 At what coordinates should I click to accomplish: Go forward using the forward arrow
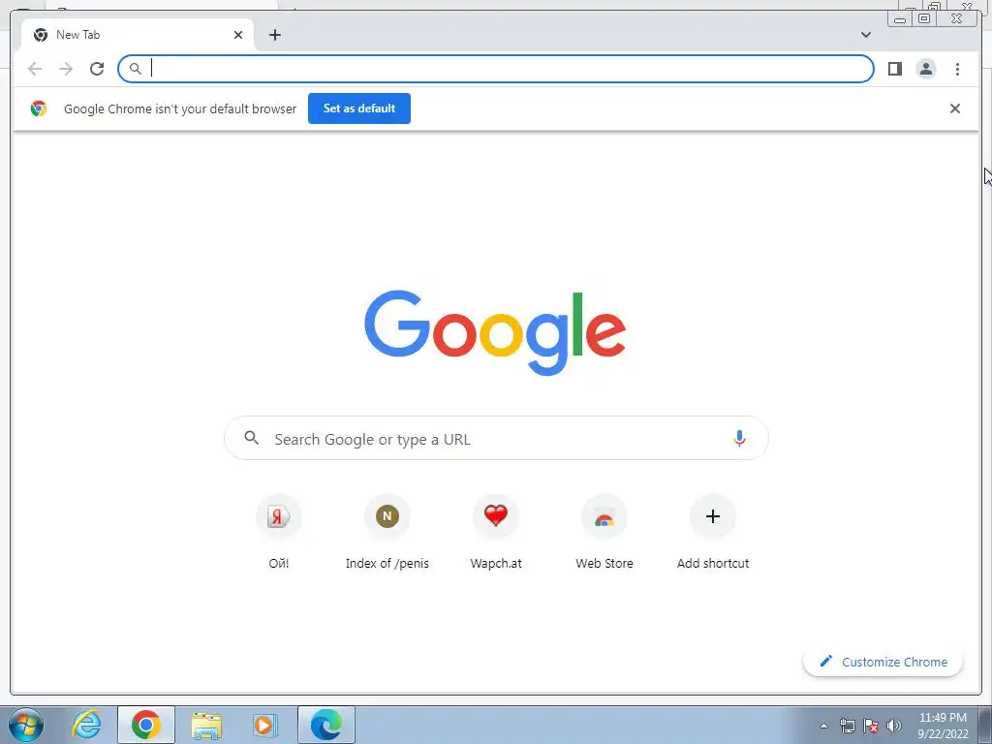[x=66, y=69]
